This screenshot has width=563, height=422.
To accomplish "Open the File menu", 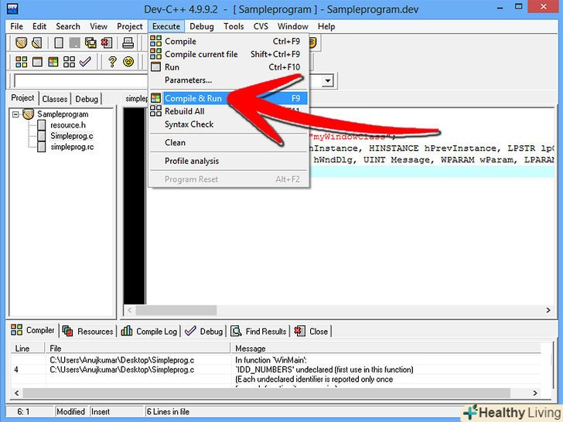I will point(16,26).
